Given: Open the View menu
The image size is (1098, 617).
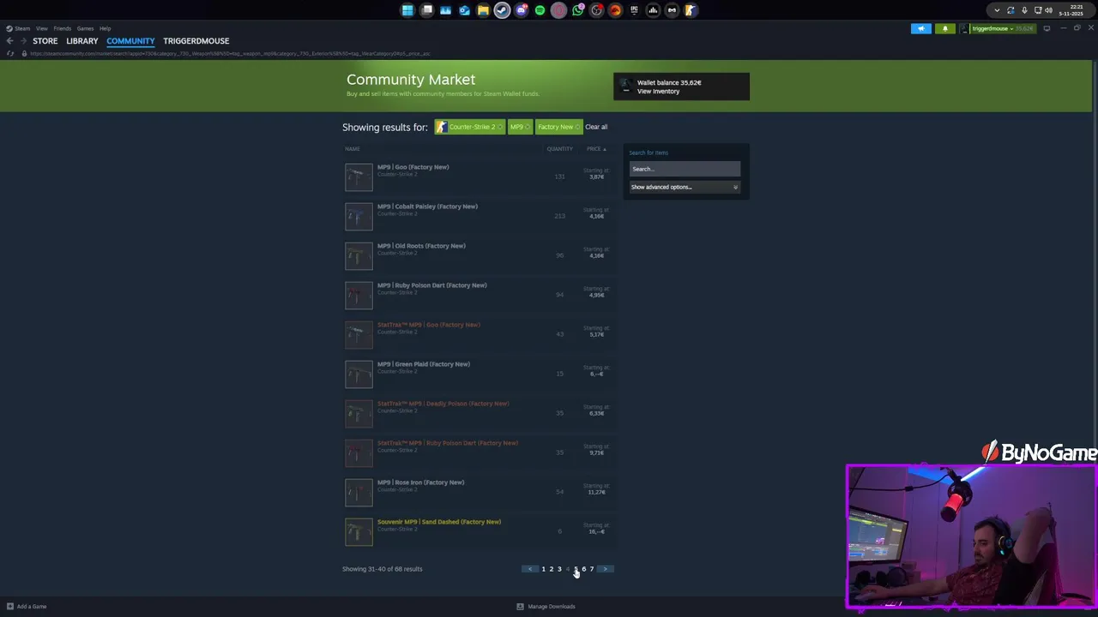Looking at the screenshot, I should click(x=41, y=28).
